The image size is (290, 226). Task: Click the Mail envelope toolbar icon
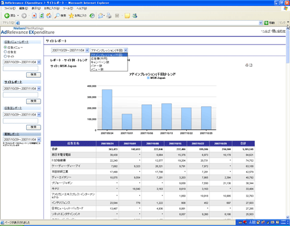(x=100, y=16)
